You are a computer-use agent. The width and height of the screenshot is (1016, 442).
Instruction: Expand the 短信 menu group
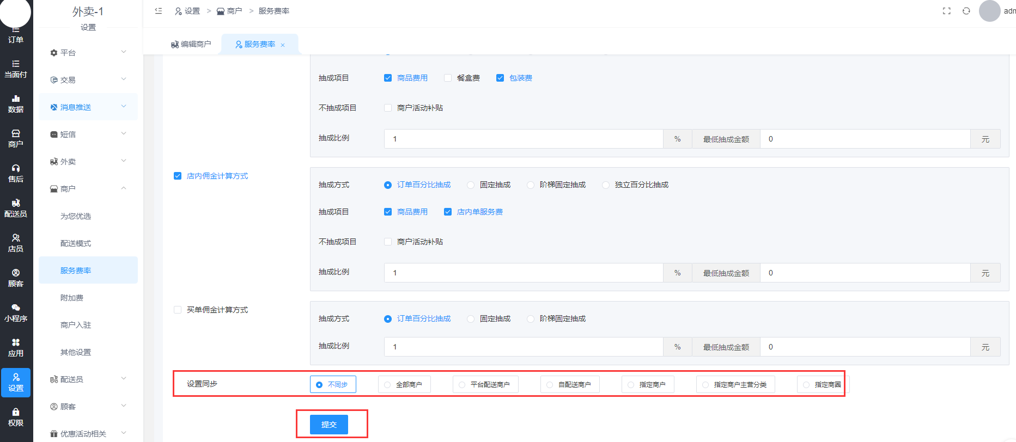(88, 134)
